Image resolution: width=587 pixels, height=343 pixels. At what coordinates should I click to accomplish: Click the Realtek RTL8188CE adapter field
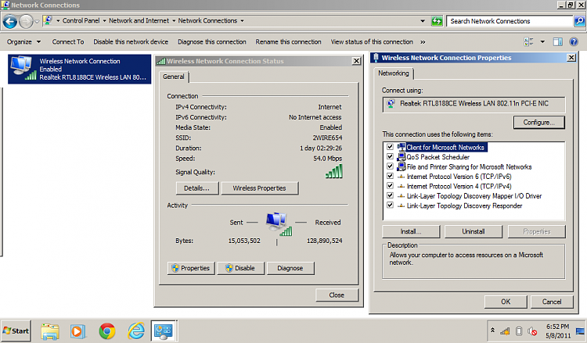pos(474,103)
